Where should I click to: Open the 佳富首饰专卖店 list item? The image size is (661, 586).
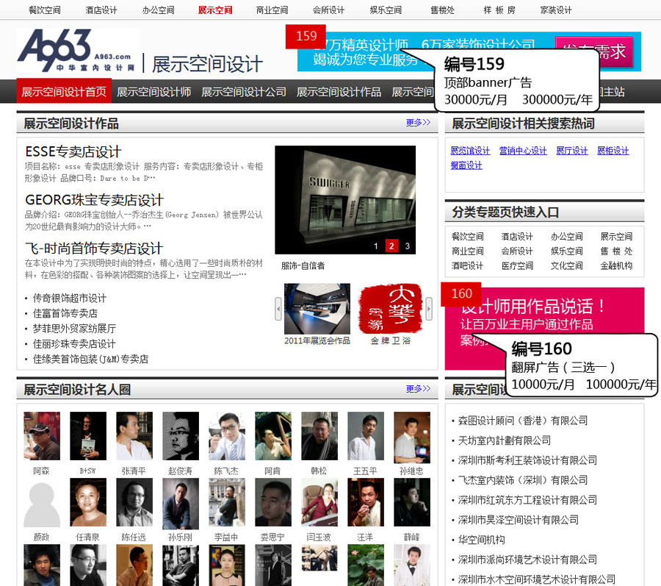65,313
